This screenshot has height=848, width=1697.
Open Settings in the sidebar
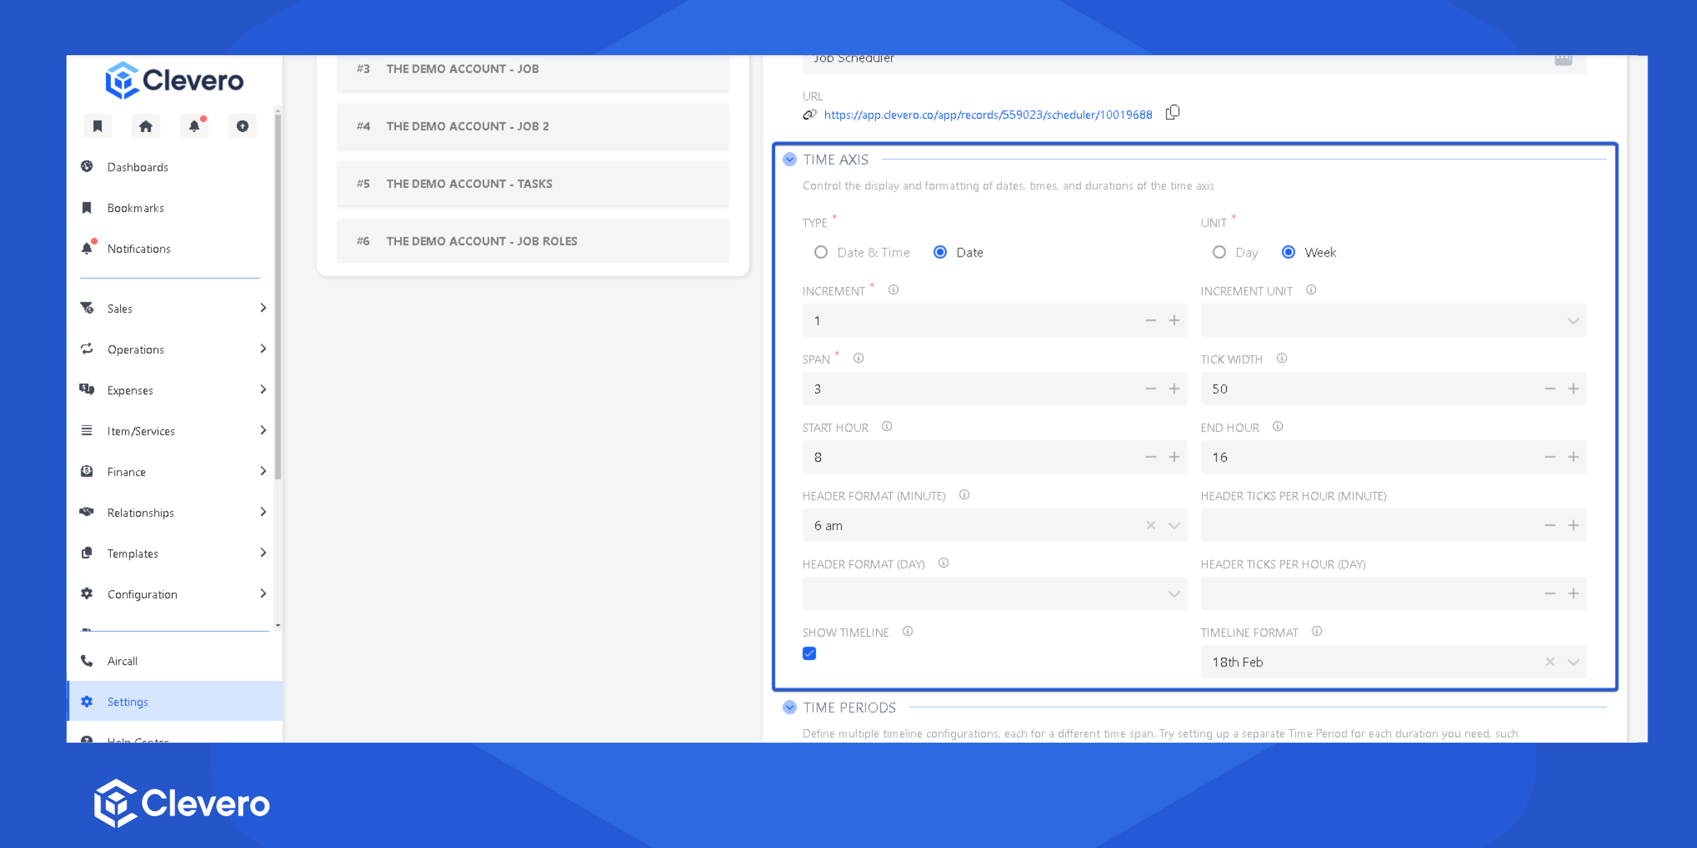tap(128, 702)
